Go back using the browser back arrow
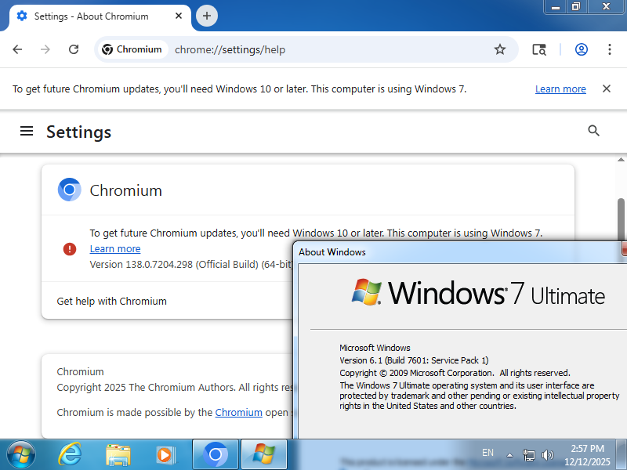Viewport: 627px width, 470px height. (17, 49)
